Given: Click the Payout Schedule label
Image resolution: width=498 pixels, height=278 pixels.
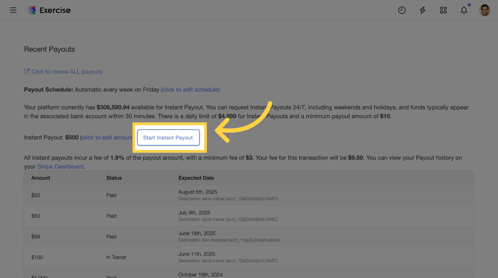Looking at the screenshot, I should click(x=49, y=90).
